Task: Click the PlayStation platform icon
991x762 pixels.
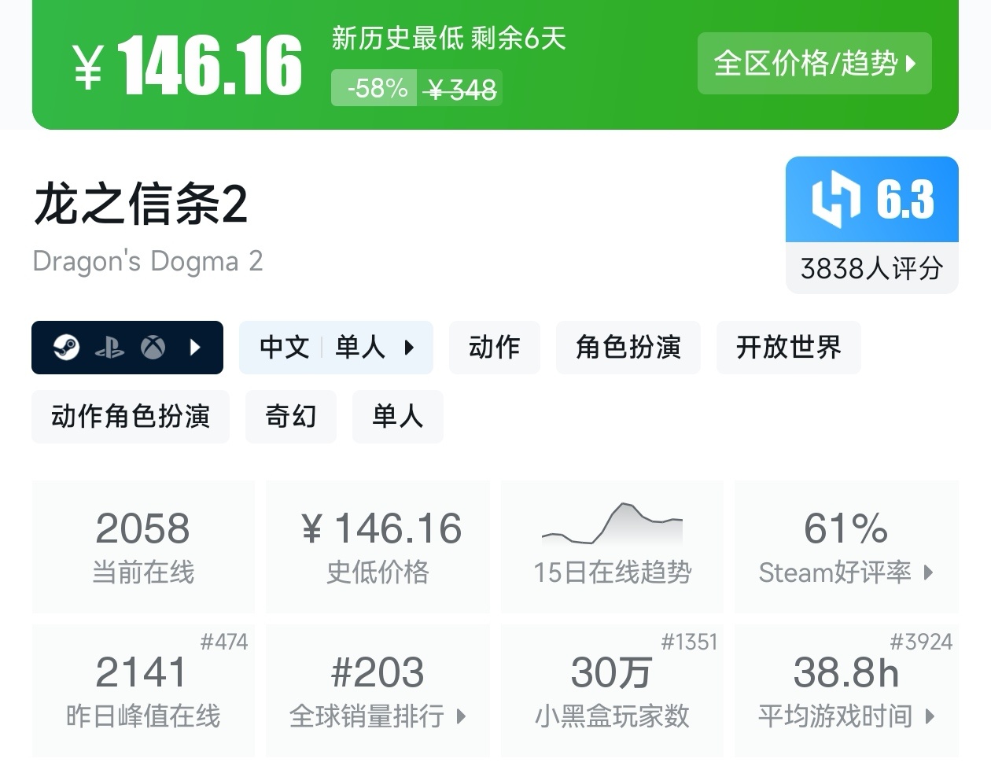Action: (109, 348)
